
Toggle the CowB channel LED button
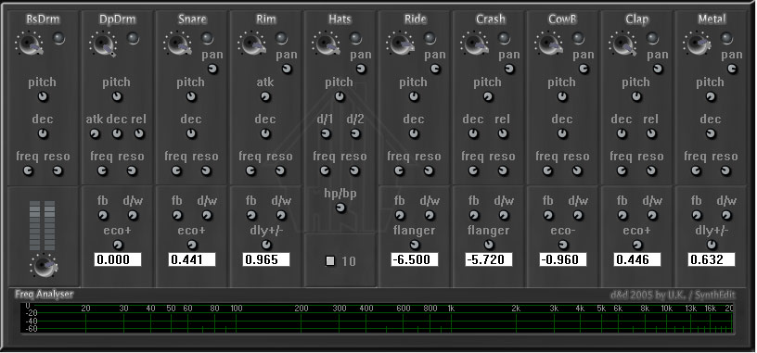click(578, 38)
